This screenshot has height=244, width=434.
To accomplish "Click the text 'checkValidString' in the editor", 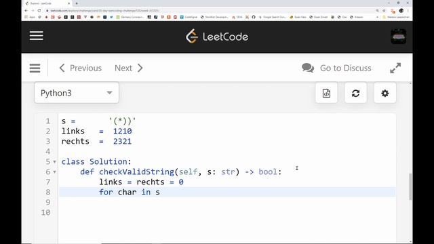I will [x=136, y=171].
